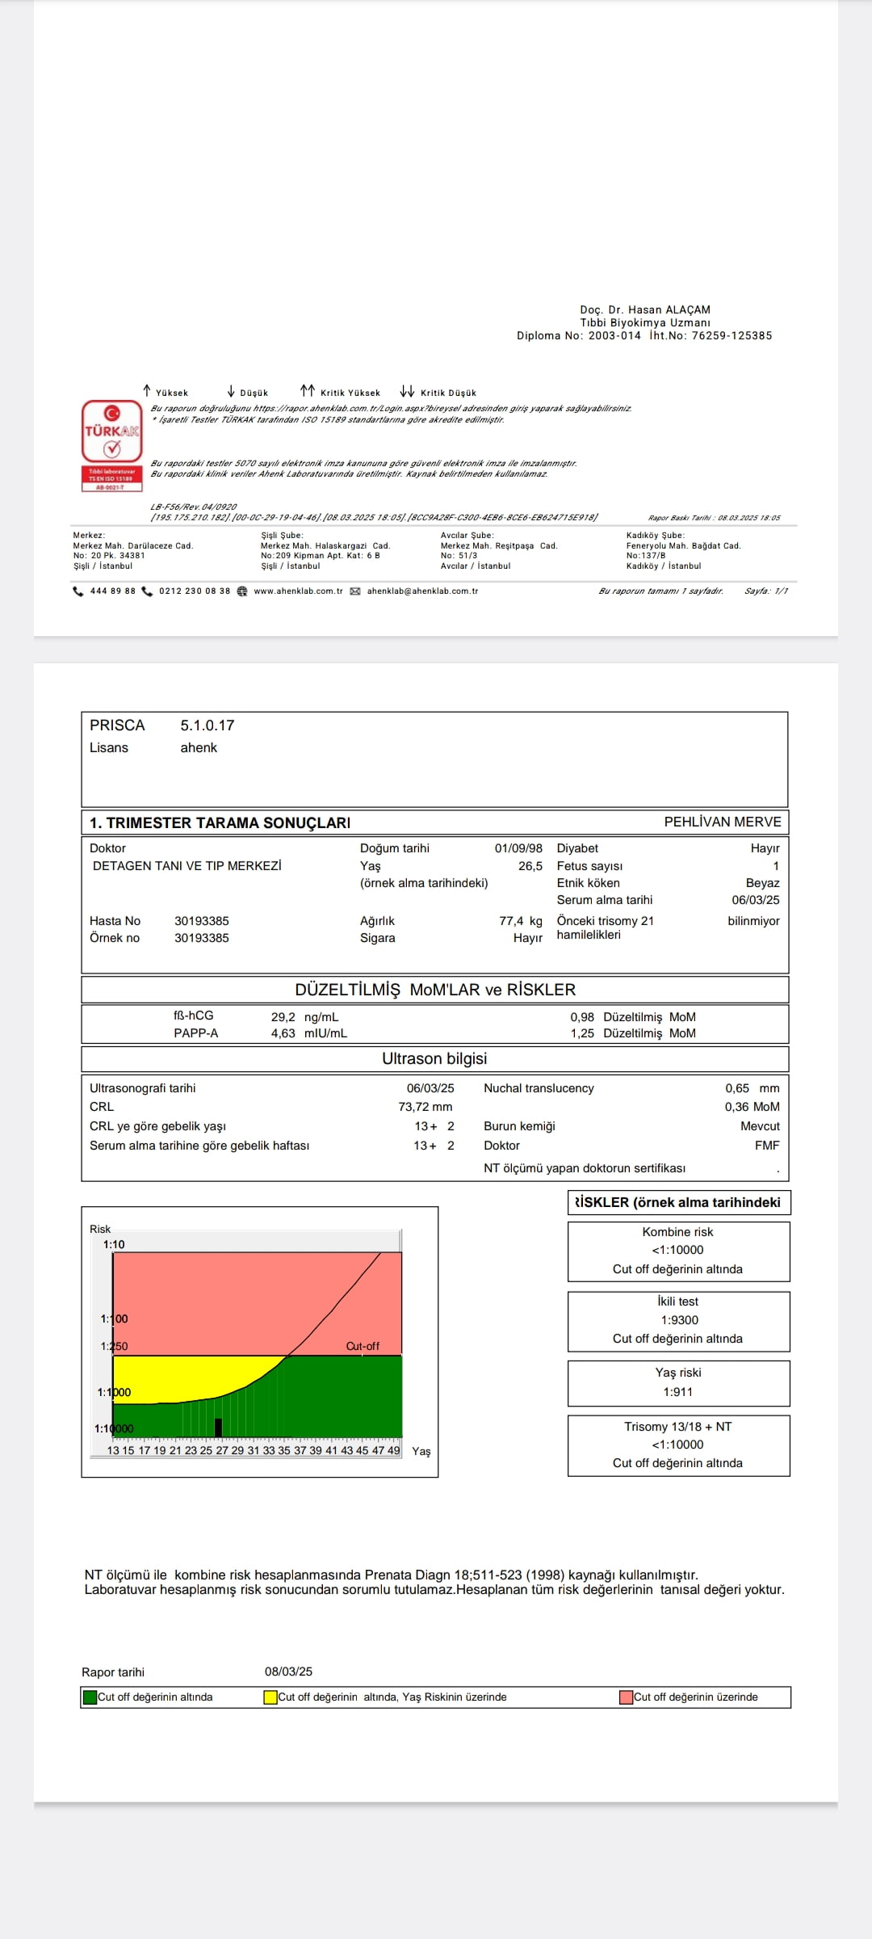Open the www.ahenklab.com.tr website link

298,591
